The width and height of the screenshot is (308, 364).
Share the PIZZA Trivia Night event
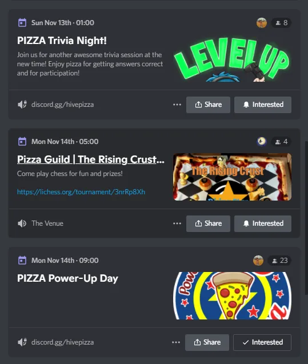(x=208, y=105)
